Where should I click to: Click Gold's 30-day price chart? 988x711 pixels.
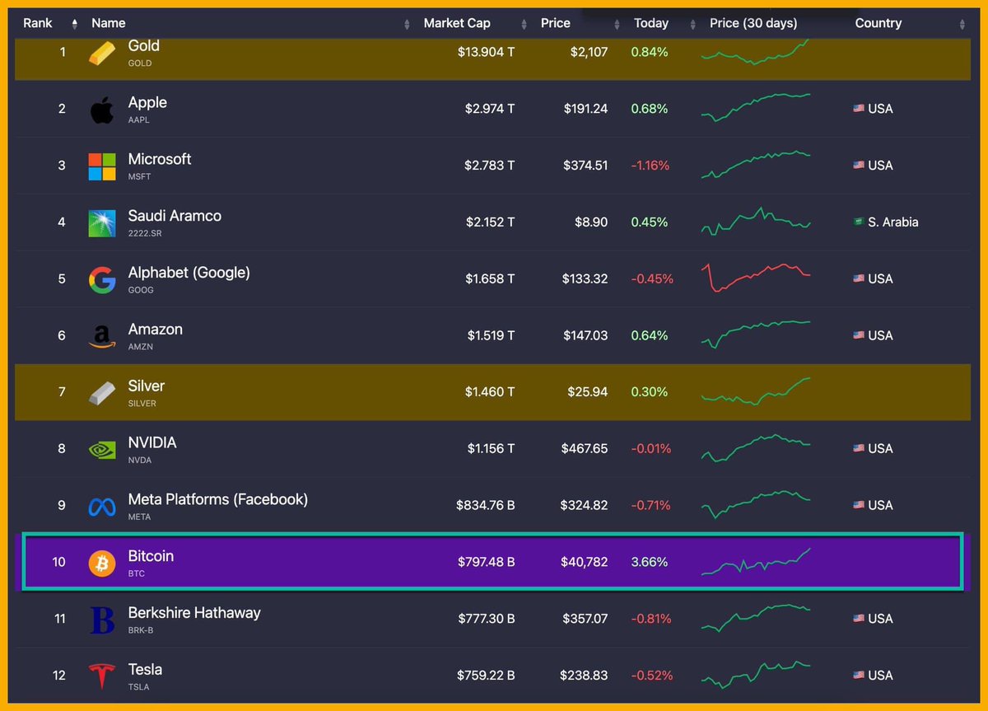pyautogui.click(x=756, y=53)
